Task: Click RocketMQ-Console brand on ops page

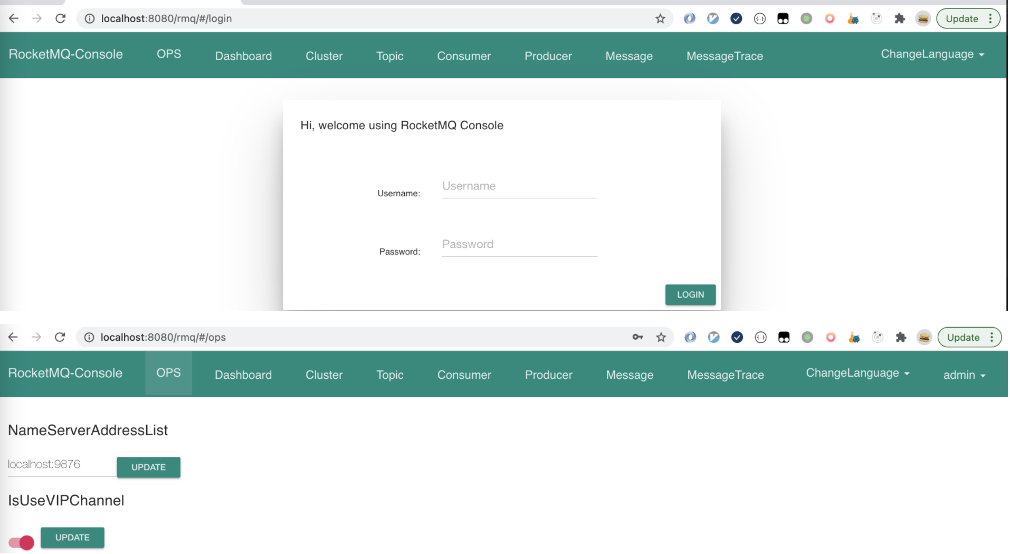Action: 65,373
